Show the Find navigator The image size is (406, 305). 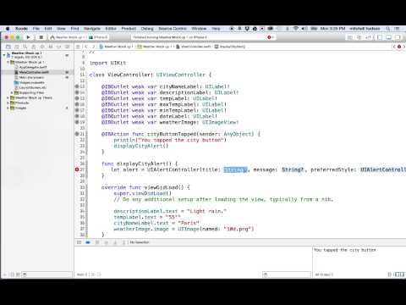point(25,47)
